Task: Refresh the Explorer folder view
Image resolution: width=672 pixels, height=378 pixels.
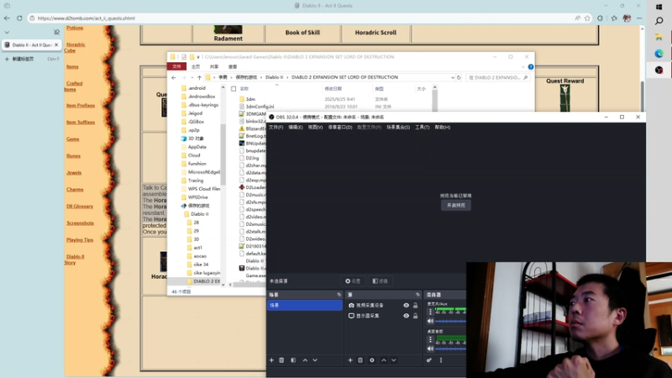Action: pos(459,77)
